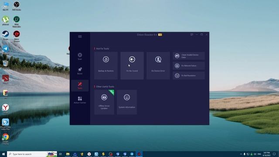Maximize the Driver Booster window
Image resolution: width=279 pixels, height=157 pixels.
coord(201,34)
